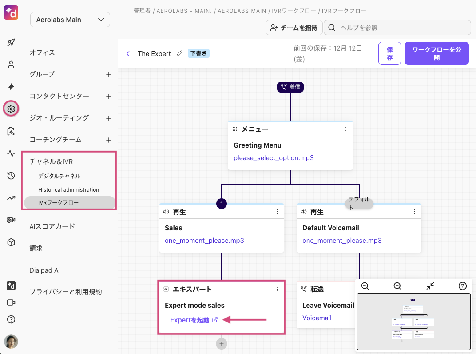Select IVRワークフロー in the sidebar
Image resolution: width=476 pixels, height=354 pixels.
pyautogui.click(x=59, y=203)
